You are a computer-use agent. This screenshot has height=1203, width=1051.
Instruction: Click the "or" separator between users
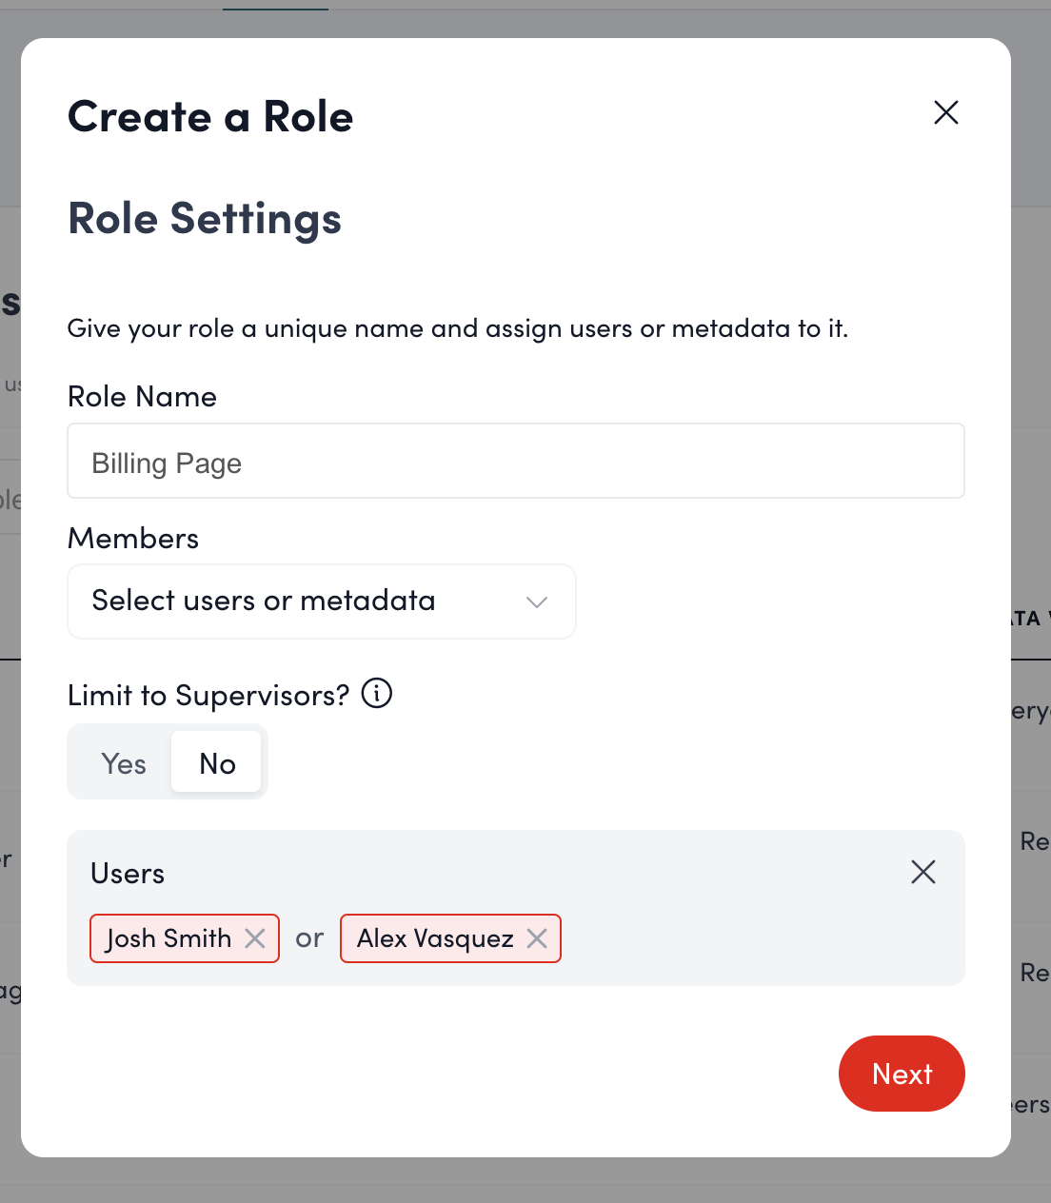[309, 938]
